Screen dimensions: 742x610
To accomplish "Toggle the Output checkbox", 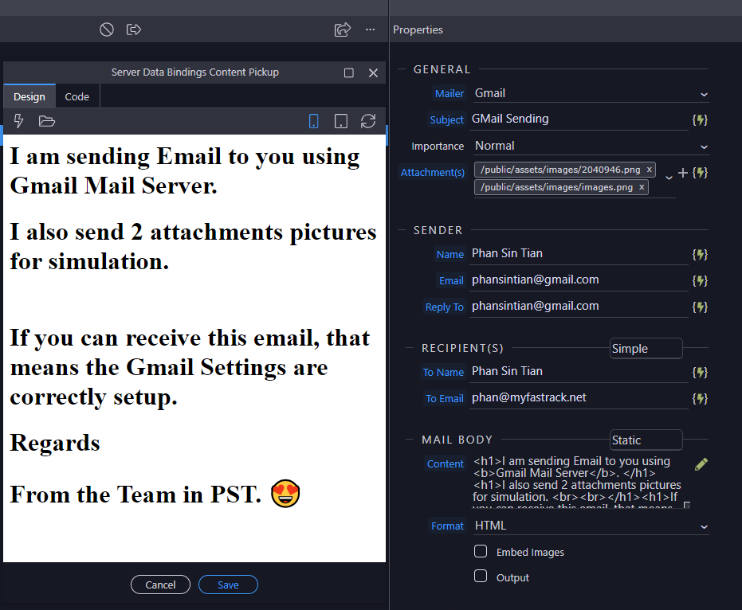I will pyautogui.click(x=481, y=576).
